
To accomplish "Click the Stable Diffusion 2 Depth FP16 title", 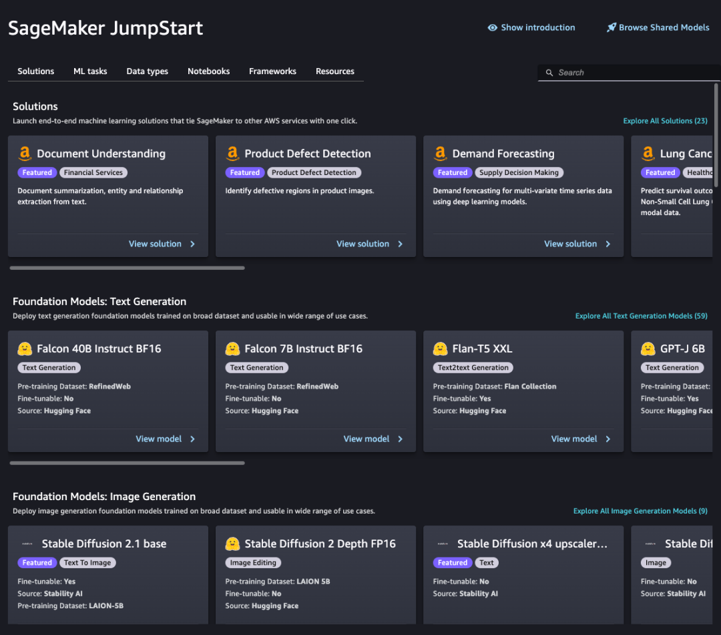I will click(320, 544).
